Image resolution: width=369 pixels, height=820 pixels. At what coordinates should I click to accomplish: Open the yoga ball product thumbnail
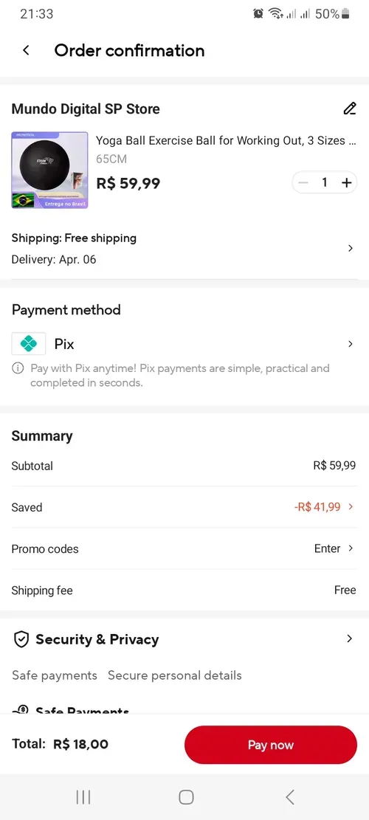[x=49, y=170]
